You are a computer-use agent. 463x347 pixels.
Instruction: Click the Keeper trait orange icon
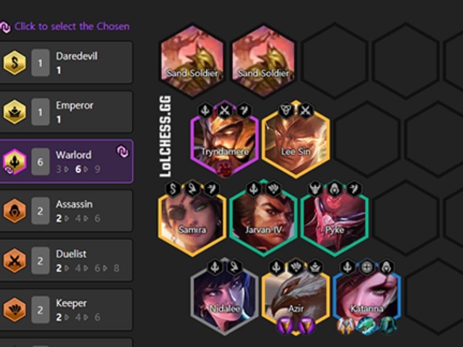pos(14,309)
